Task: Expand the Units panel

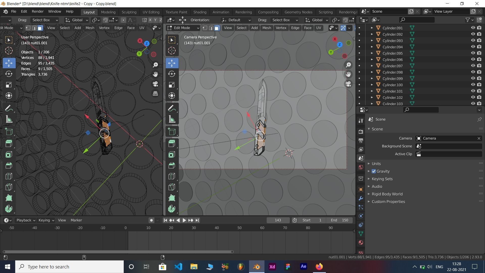Action: coord(376,164)
